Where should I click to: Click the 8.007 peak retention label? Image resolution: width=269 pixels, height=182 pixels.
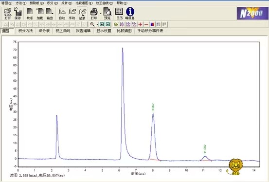(x=153, y=107)
